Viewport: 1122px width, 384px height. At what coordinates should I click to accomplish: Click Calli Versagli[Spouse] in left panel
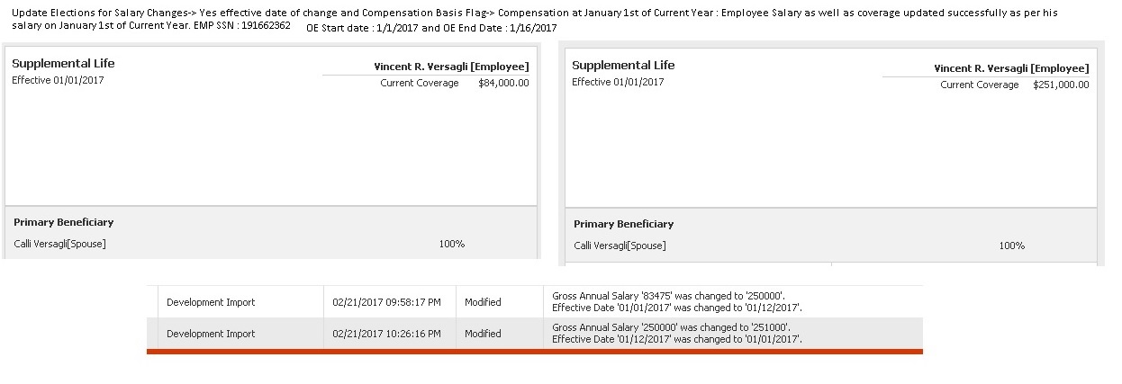59,244
